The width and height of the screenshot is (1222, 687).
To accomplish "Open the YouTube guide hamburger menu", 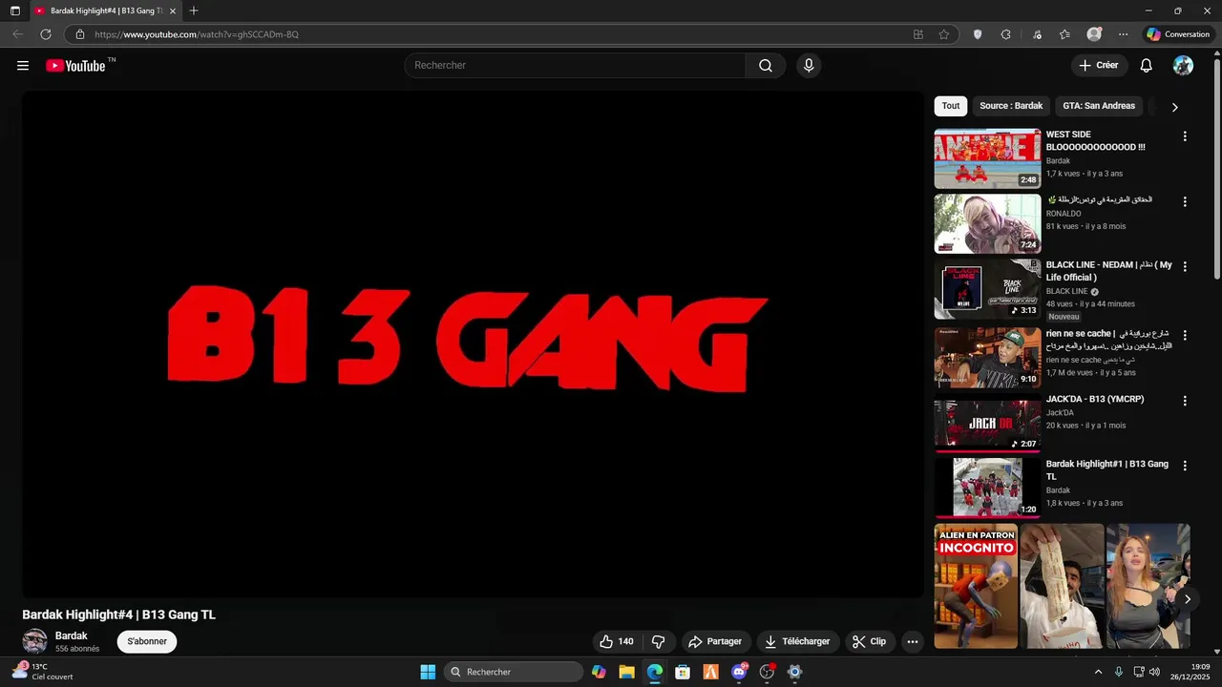I will pos(23,66).
